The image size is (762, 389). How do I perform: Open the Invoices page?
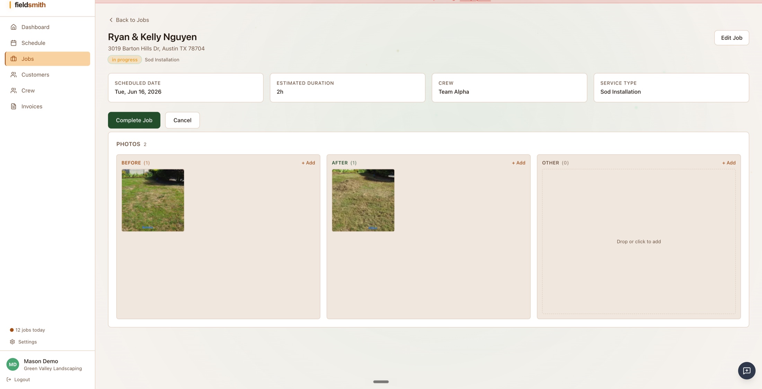(47, 107)
